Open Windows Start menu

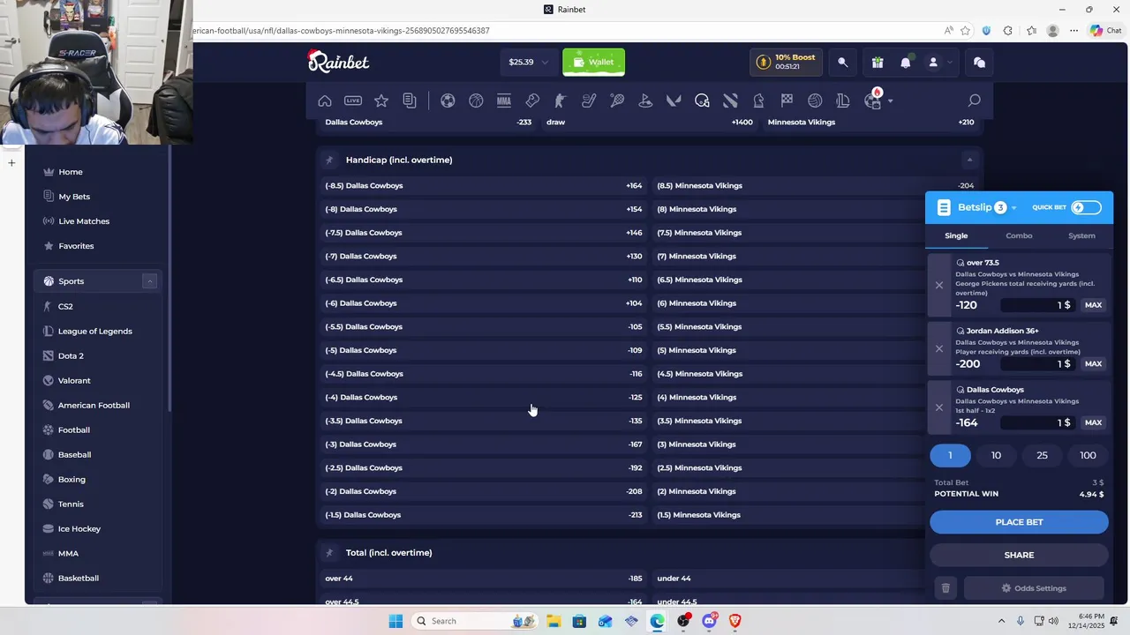click(x=395, y=621)
